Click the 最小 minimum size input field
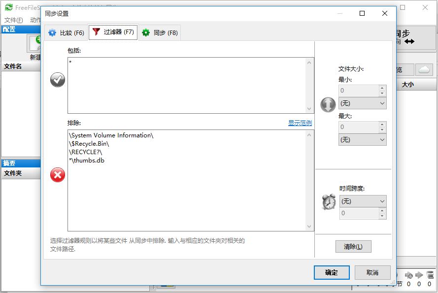 [359, 91]
